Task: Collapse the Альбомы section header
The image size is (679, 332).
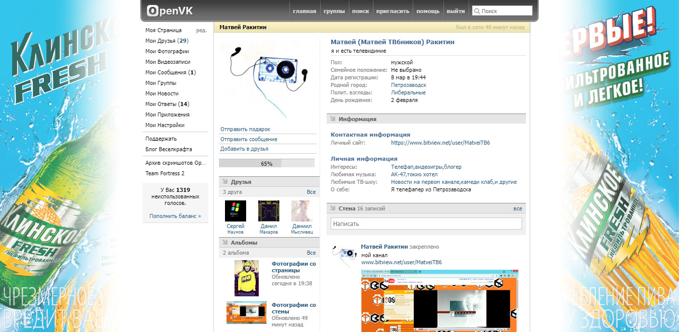Action: pyautogui.click(x=244, y=243)
